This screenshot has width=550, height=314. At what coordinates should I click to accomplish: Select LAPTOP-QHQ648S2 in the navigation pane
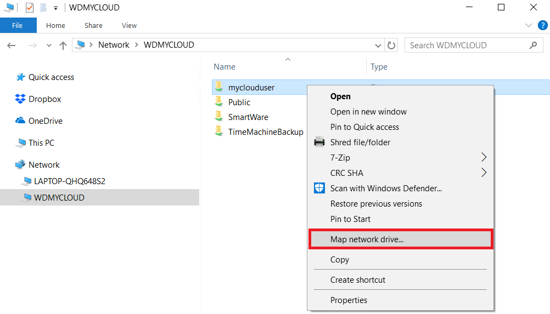click(70, 181)
